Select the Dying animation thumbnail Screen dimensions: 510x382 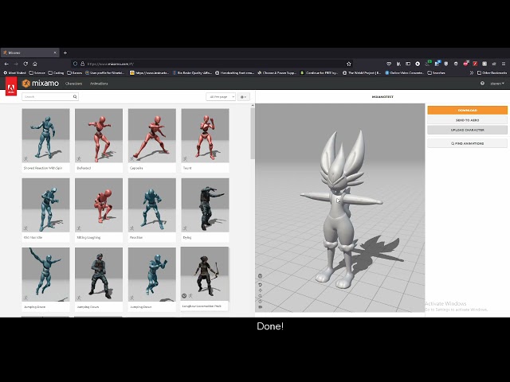tap(205, 205)
